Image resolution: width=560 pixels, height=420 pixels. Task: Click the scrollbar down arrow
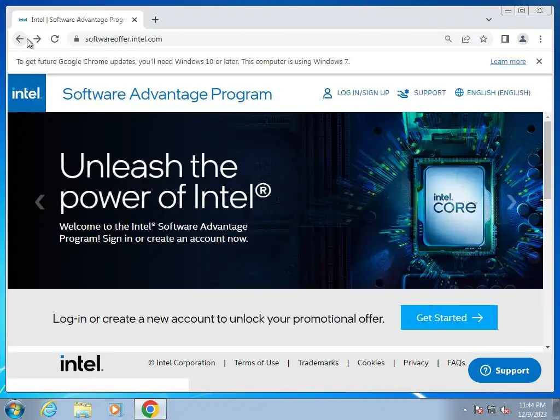click(x=547, y=347)
